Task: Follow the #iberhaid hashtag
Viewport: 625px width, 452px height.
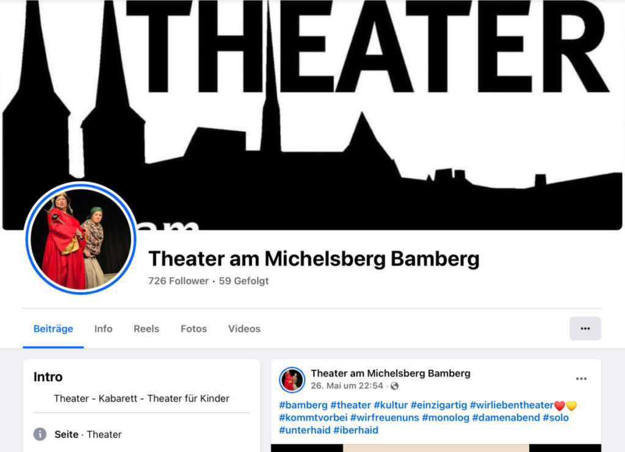Action: [x=356, y=430]
